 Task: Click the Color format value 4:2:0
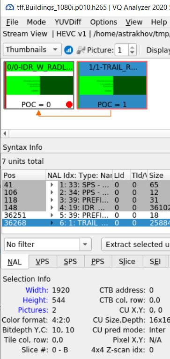[61, 320]
